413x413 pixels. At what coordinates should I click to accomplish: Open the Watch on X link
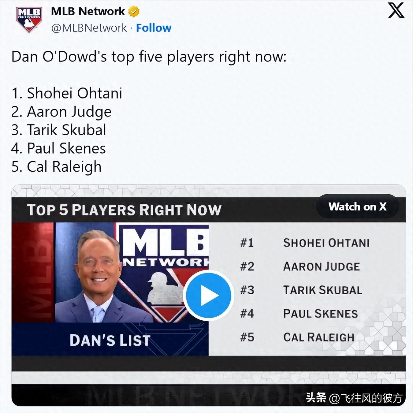coord(358,207)
